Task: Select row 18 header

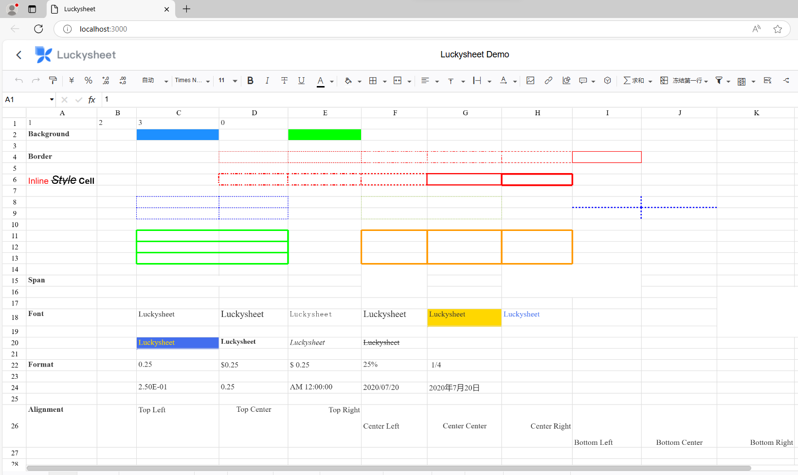Action: coord(15,317)
